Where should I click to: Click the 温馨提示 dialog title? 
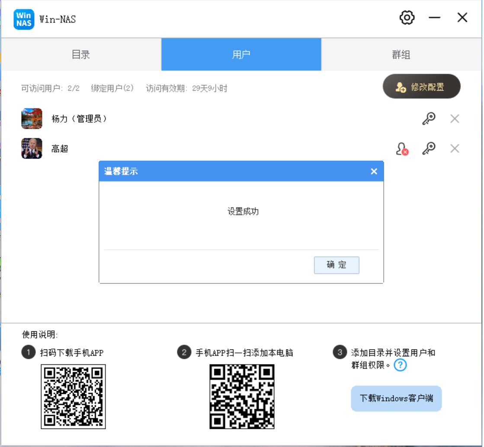121,171
